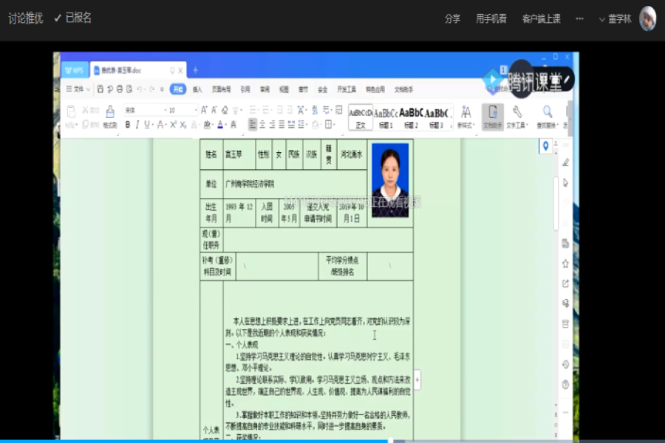Select the 文档助手 tool icon on ribbon

tap(492, 114)
